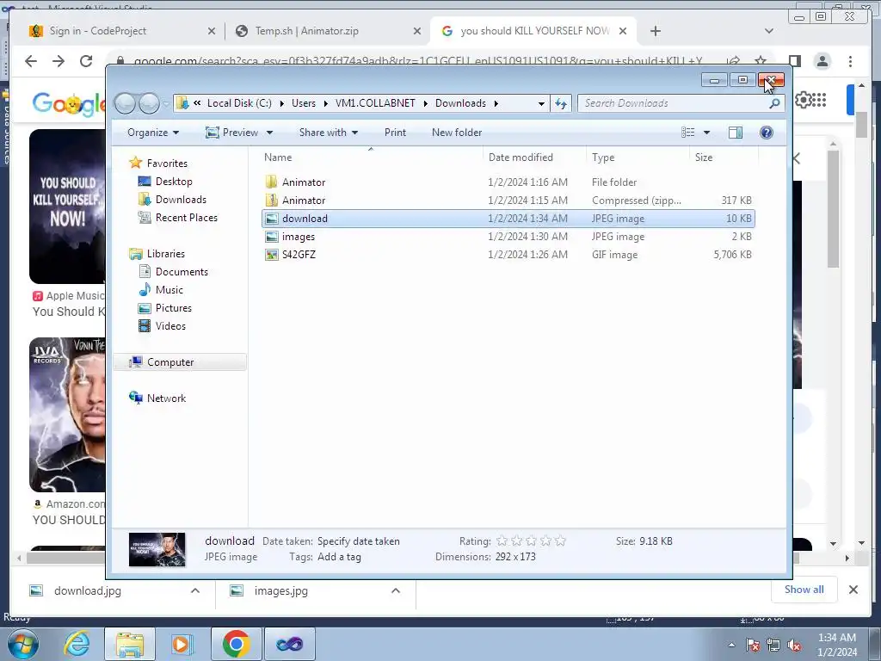Click the Users breadcrumb segment
Viewport: 881px width, 661px height.
pyautogui.click(x=304, y=103)
